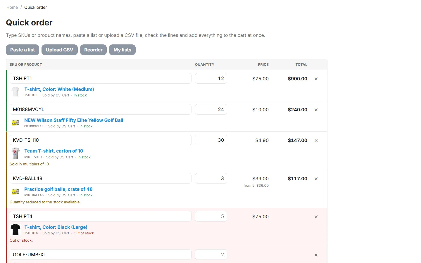Viewport: 421px width, 263px height.
Task: Click the 'from 5: $36.00' tier price
Action: coord(256,186)
